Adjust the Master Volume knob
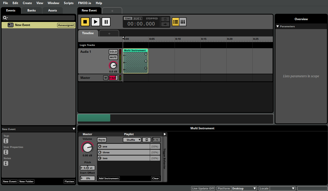Image resolution: width=328 pixels, height=191 pixels. tap(87, 147)
